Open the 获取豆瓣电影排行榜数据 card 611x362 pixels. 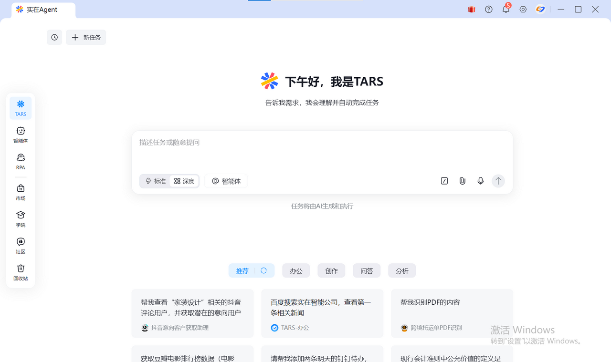point(192,354)
